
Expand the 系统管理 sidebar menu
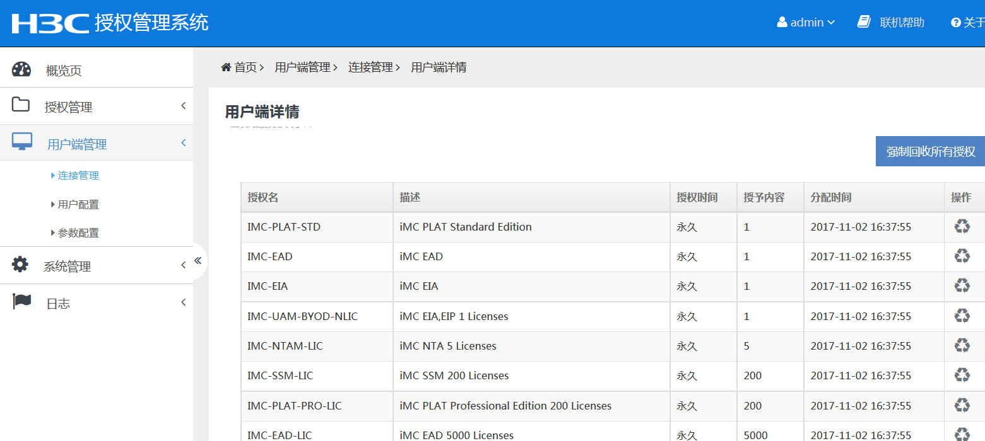(67, 266)
